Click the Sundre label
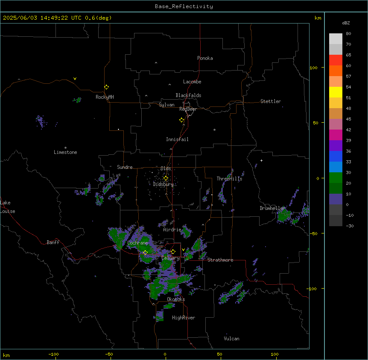 tap(125, 167)
